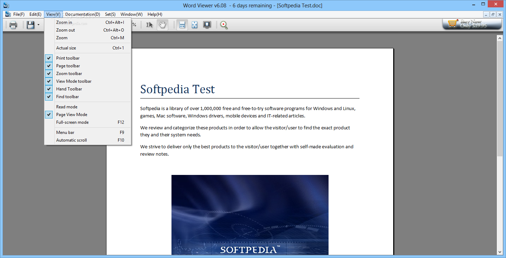Click the Print toolbar icon
This screenshot has height=258, width=506.
point(13,25)
